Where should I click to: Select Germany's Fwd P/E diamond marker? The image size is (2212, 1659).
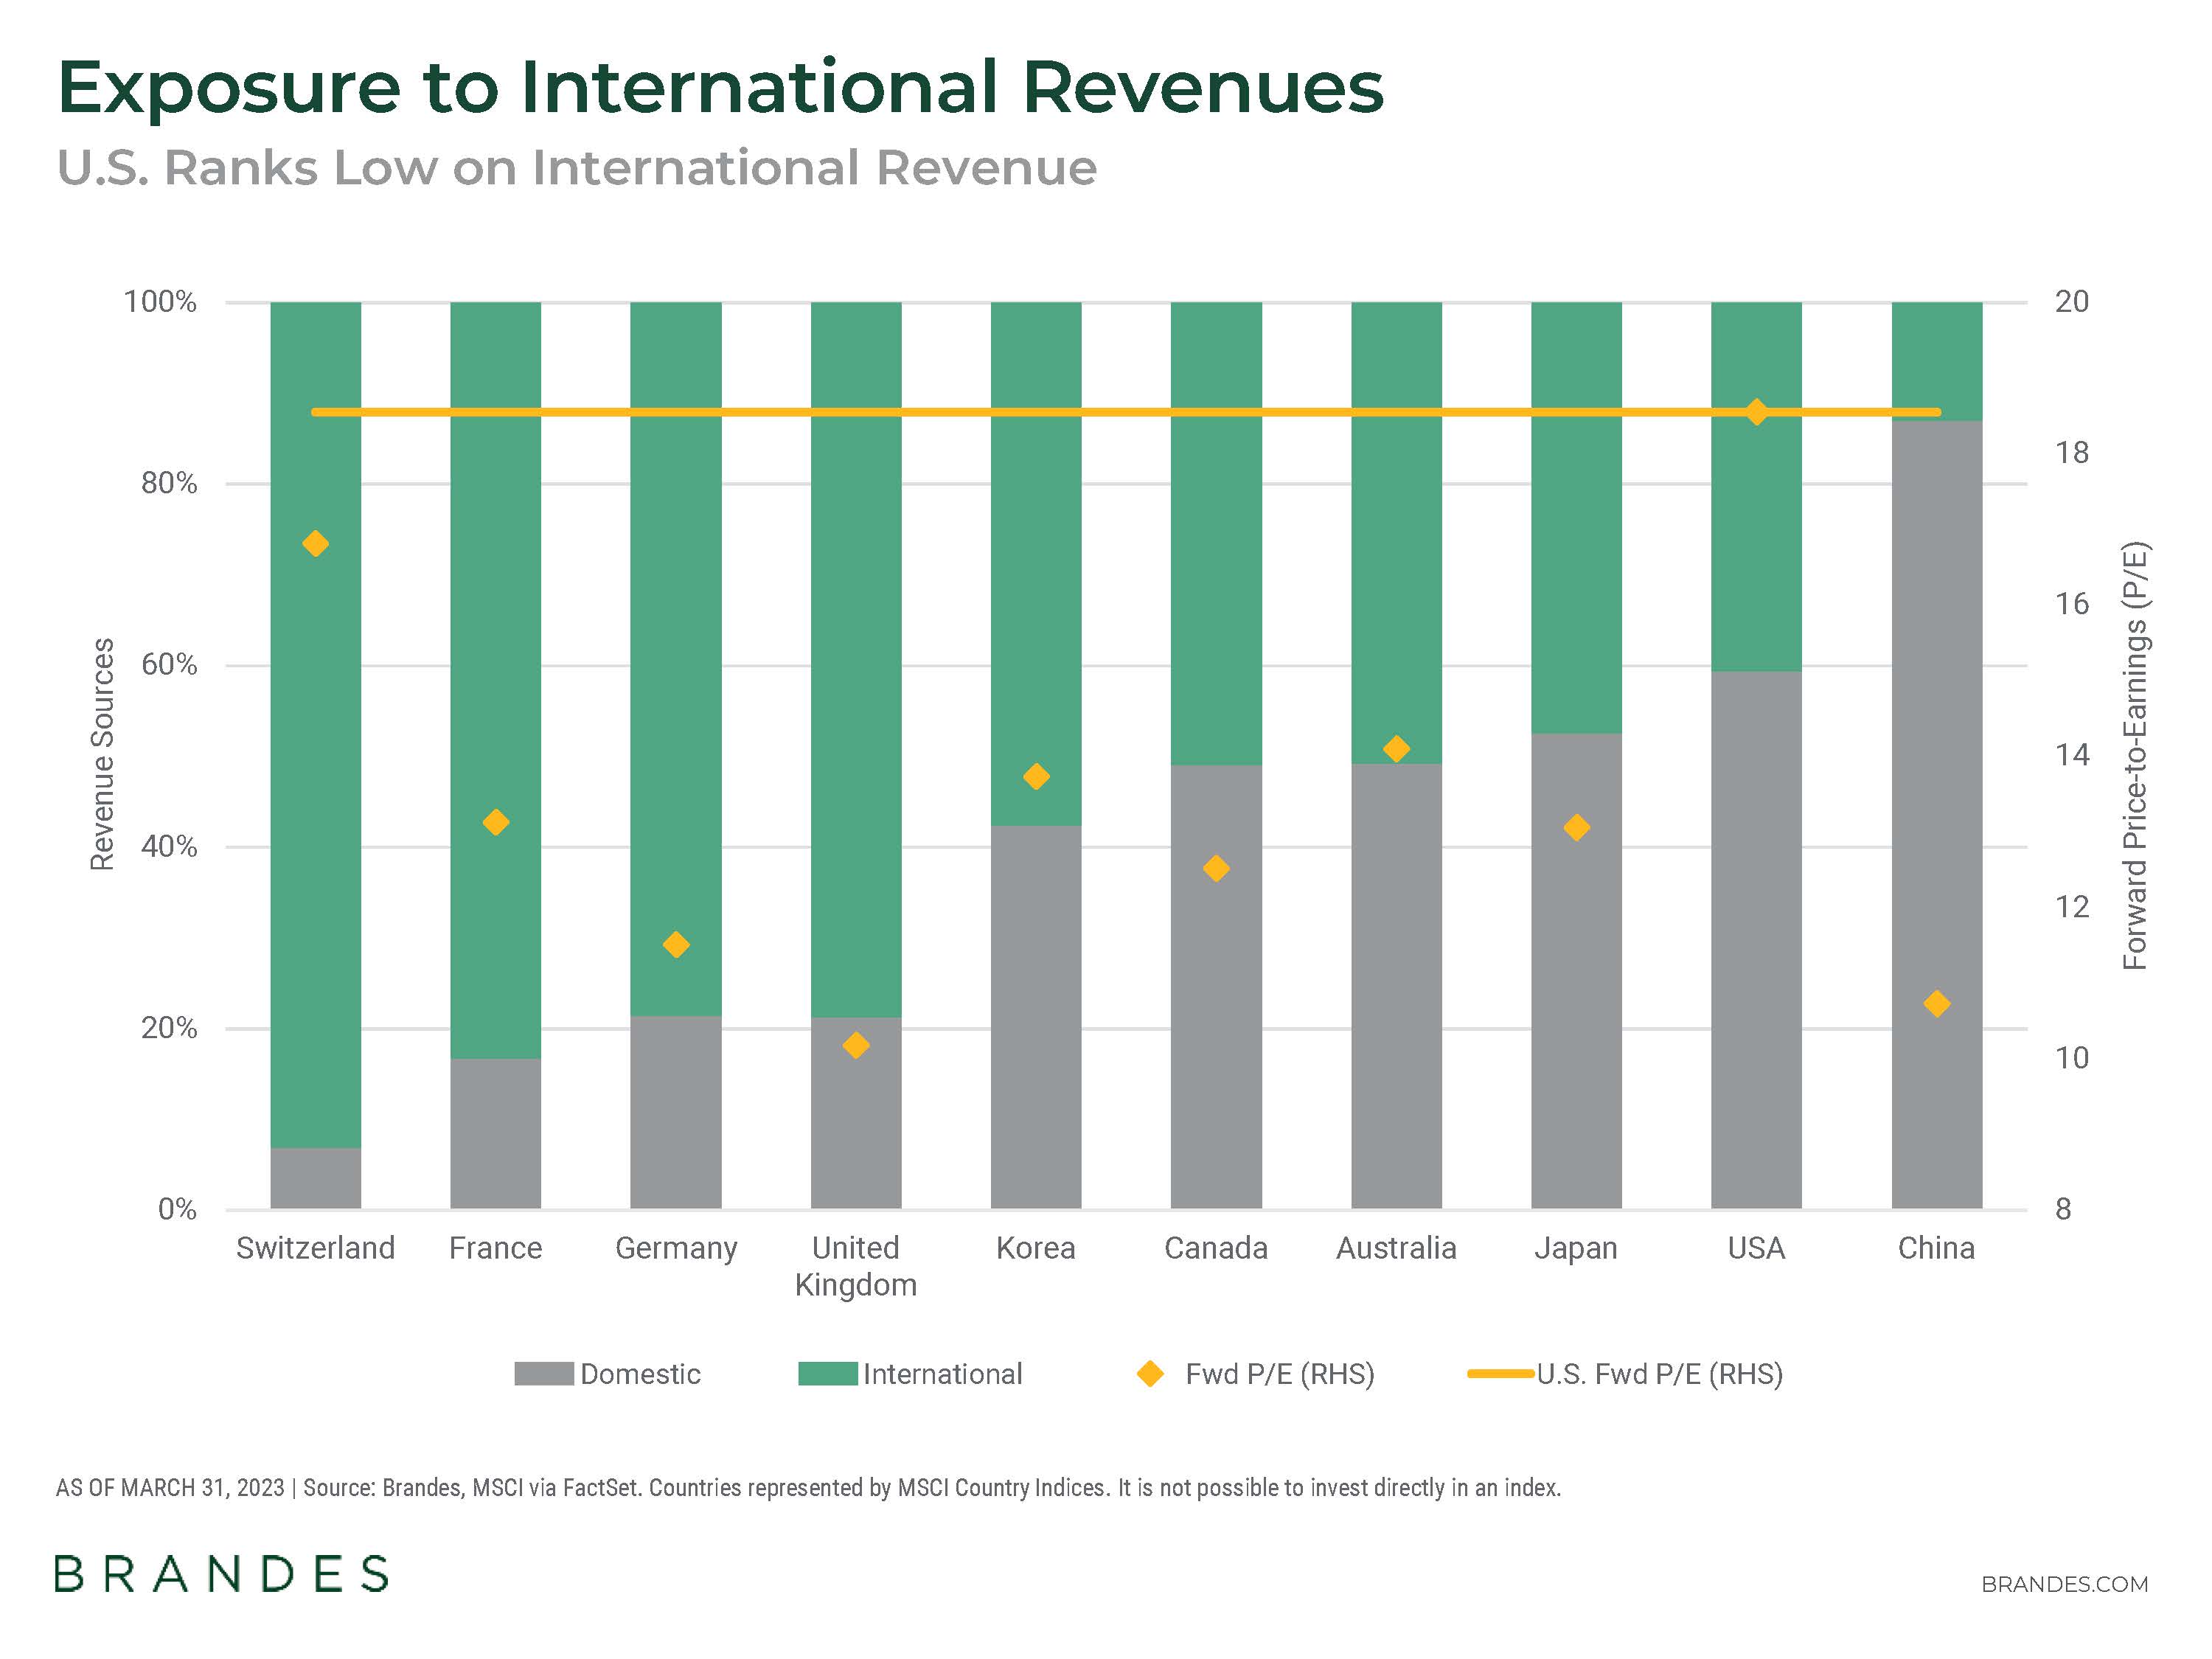[x=676, y=944]
